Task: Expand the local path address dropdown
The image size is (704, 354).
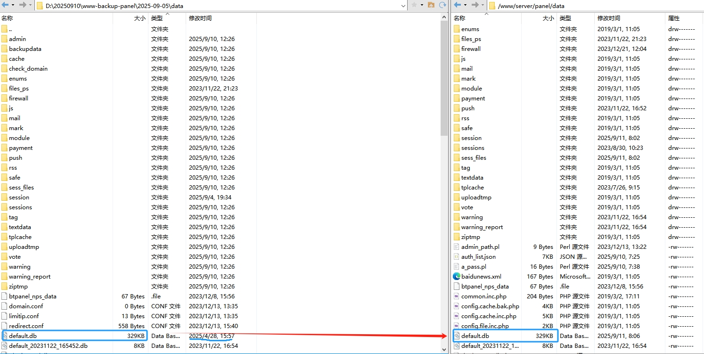Action: coord(403,6)
